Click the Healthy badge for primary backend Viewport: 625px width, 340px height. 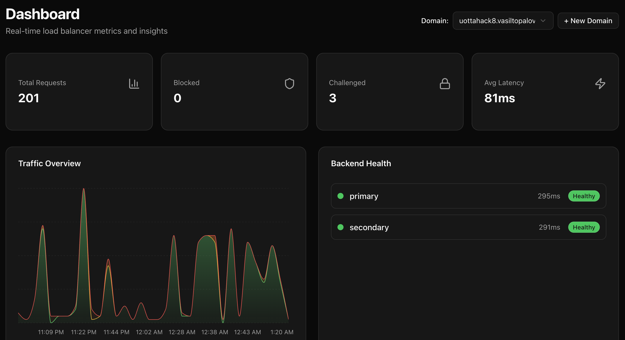pyautogui.click(x=584, y=196)
